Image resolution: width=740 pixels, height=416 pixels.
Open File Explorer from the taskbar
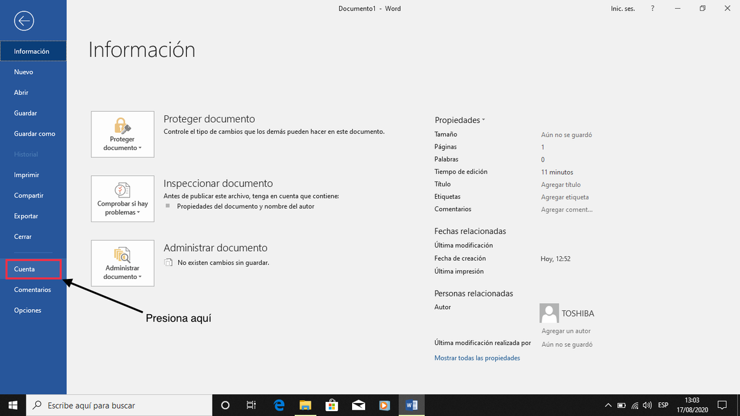305,405
